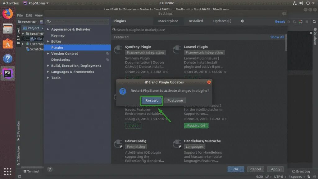318x179 pixels.
Task: Expand Languages & Frameworks section
Action: coord(48,72)
